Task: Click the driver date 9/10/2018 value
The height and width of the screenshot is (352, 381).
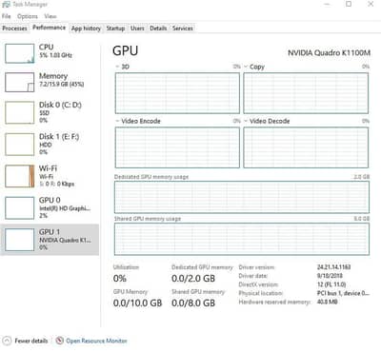Action: pyautogui.click(x=330, y=276)
